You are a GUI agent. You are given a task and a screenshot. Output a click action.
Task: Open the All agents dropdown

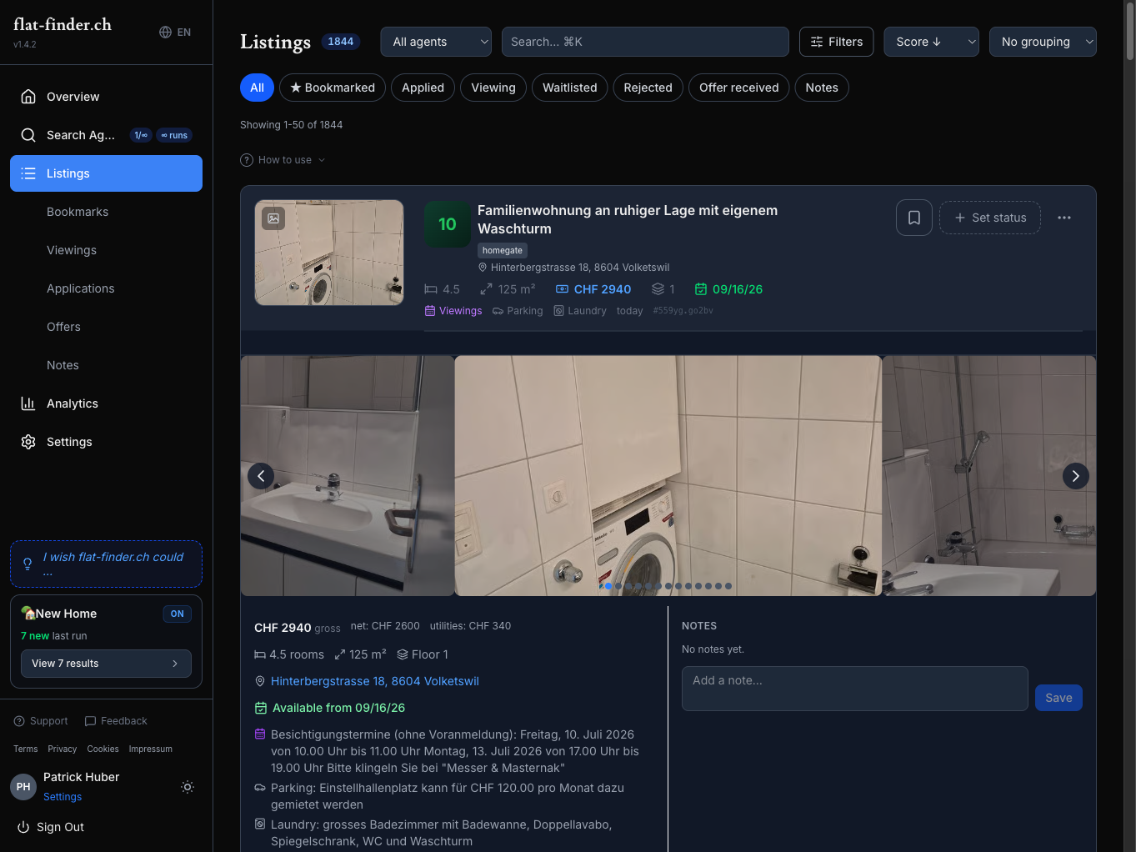tap(436, 42)
